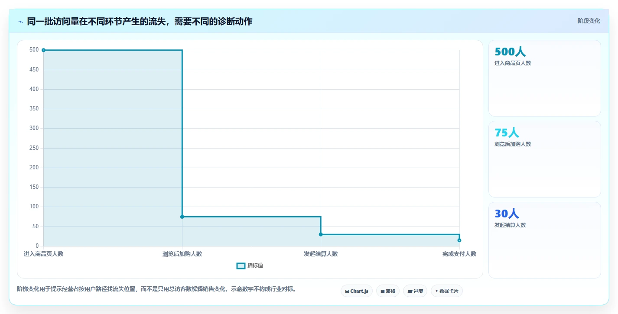This screenshot has height=314, width=618.
Task: Click the data point at 发起结算人数
Action: point(321,234)
